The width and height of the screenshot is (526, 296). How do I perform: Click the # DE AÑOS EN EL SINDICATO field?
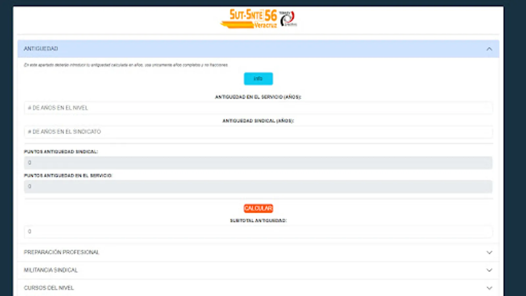[x=258, y=132]
